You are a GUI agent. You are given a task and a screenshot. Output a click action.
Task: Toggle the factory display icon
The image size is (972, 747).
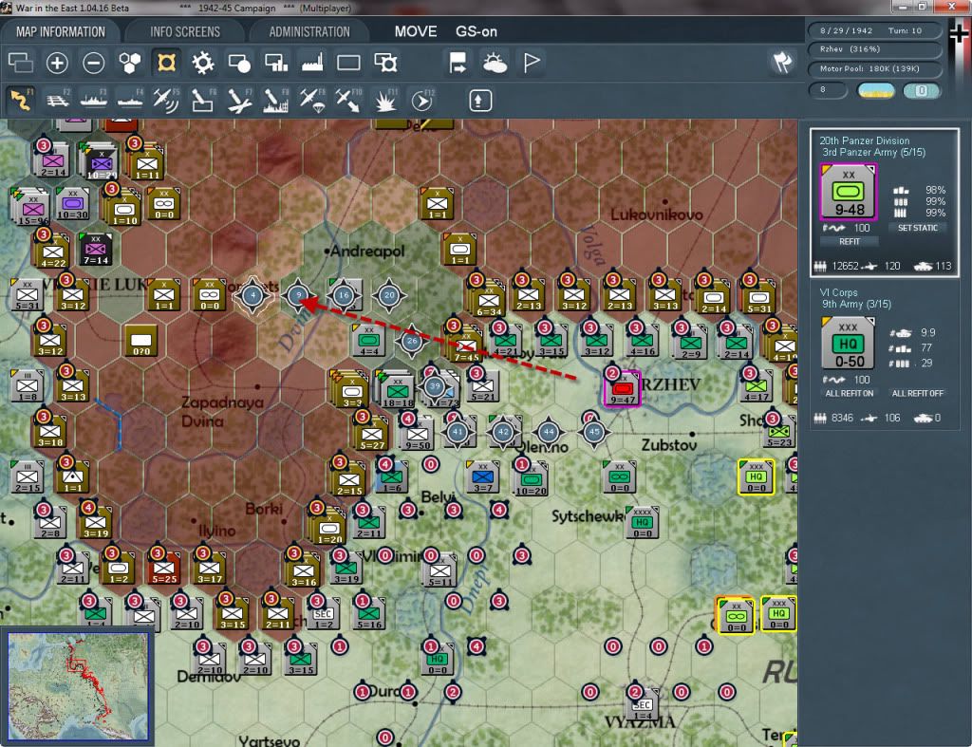(x=311, y=63)
